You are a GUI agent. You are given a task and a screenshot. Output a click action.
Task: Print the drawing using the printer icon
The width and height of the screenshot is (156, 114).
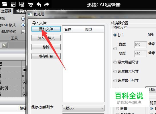(x=30, y=4)
